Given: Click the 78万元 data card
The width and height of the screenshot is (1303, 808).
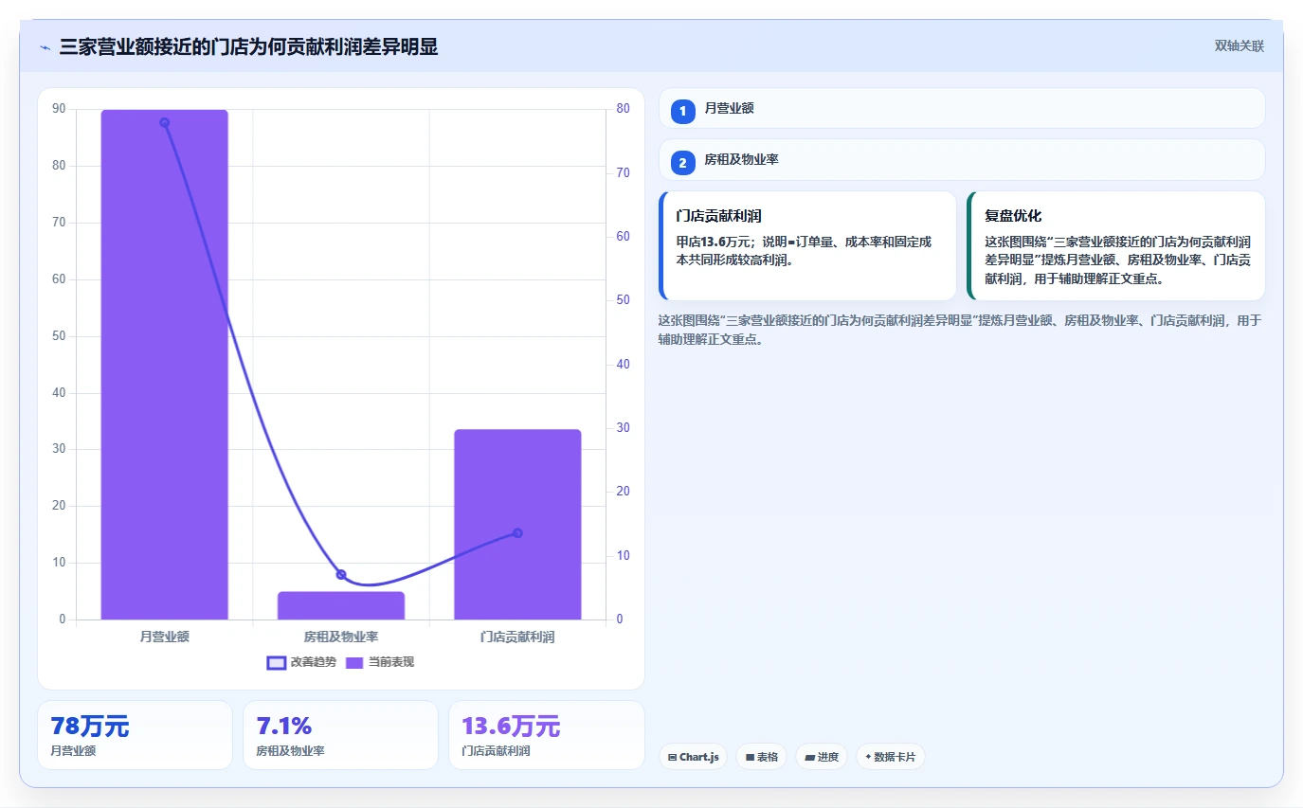Looking at the screenshot, I should click(135, 735).
